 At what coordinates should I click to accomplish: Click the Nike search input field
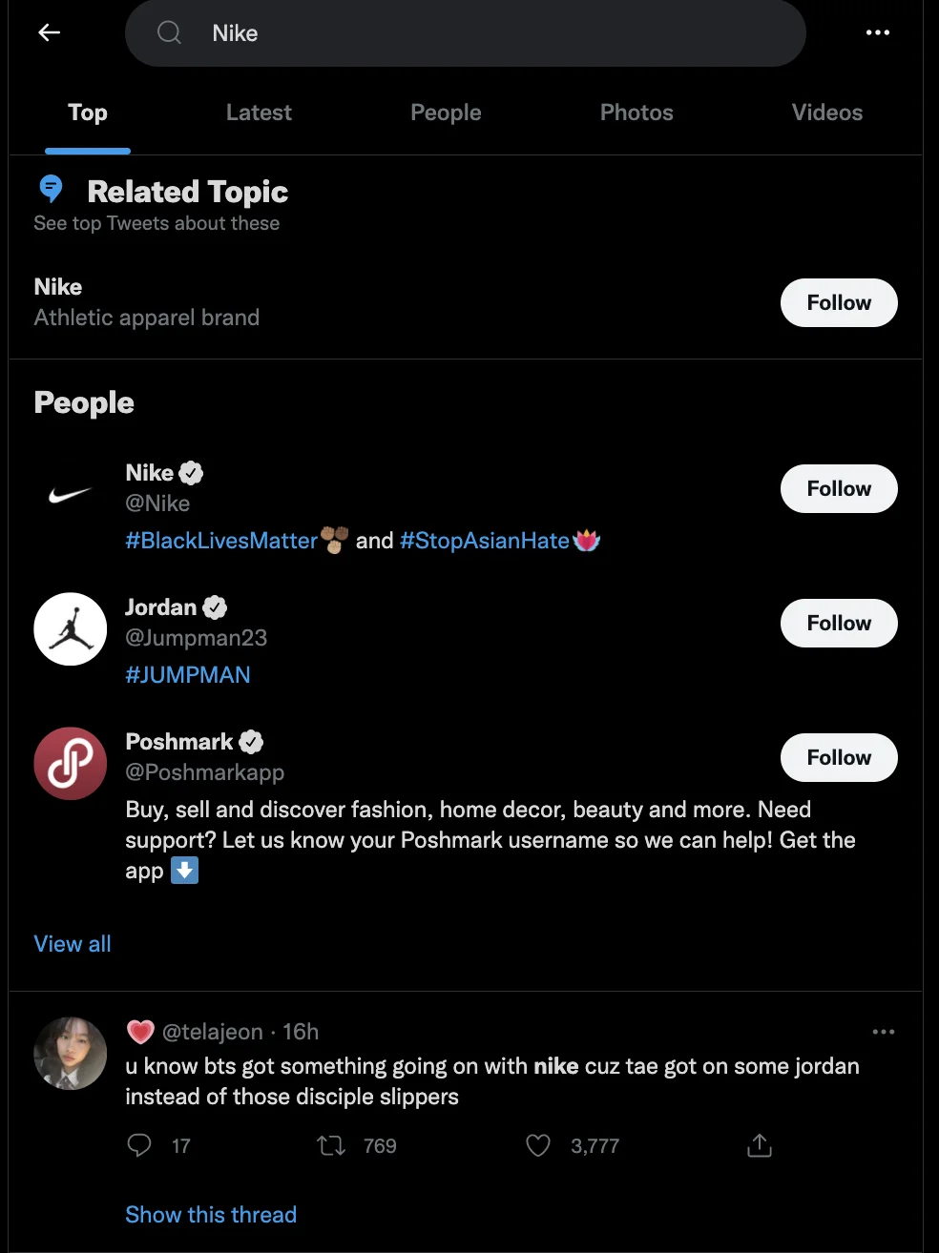pos(477,33)
